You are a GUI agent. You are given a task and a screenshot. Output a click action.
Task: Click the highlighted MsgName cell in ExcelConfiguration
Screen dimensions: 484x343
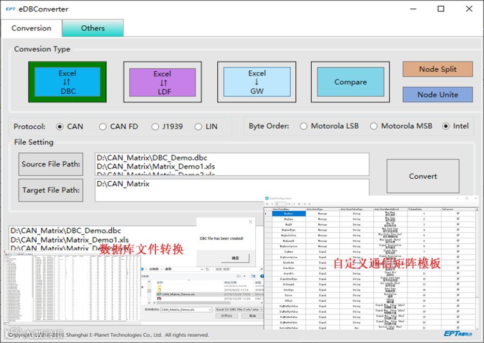289,213
